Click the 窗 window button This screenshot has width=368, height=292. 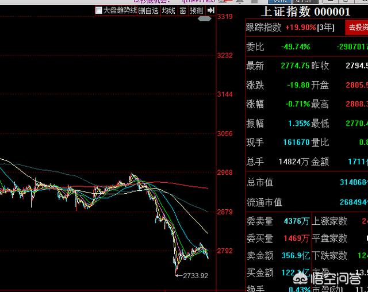pos(183,10)
